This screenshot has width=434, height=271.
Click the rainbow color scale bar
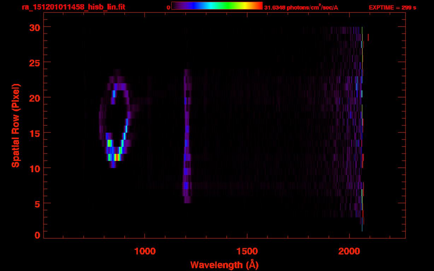click(217, 6)
